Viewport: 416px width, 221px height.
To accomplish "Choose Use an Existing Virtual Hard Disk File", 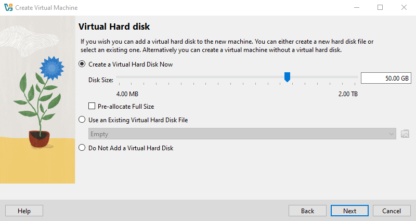I will point(82,120).
